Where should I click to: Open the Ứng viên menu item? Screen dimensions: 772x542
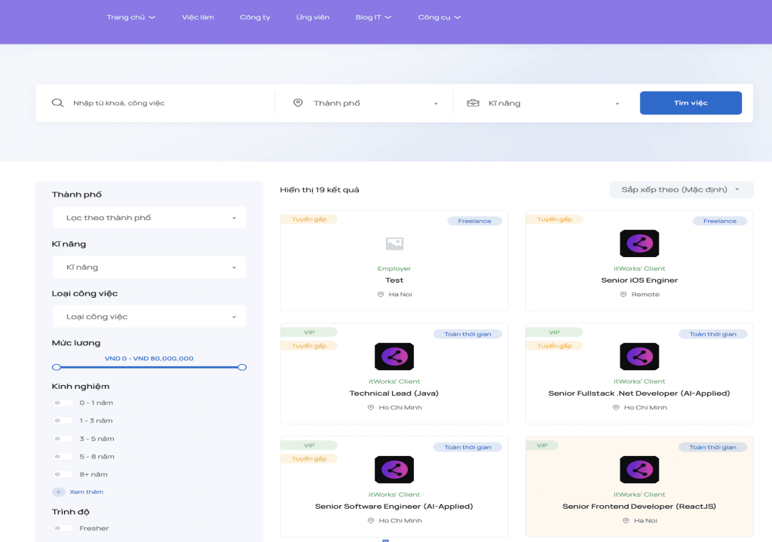pyautogui.click(x=313, y=17)
